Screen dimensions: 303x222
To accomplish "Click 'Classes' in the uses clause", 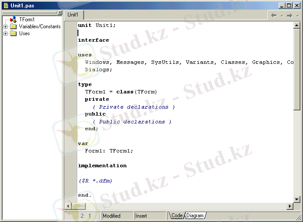I will coord(233,62).
